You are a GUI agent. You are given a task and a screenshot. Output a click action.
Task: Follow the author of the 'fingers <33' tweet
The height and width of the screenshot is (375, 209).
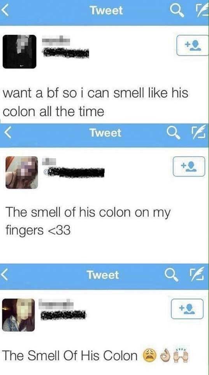189,166
